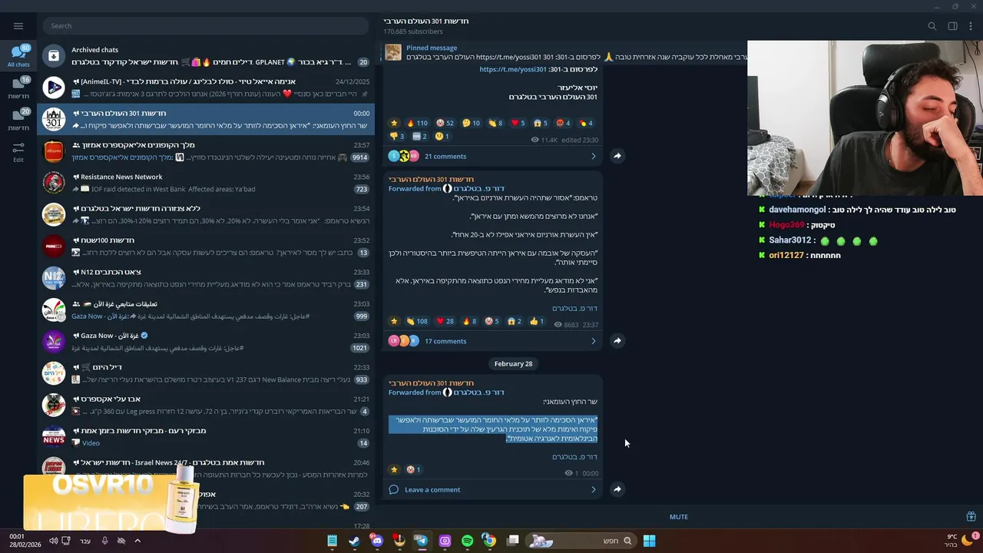Open צ'אט הכתבים N12 chat
This screenshot has width=983, height=553.
(x=206, y=278)
